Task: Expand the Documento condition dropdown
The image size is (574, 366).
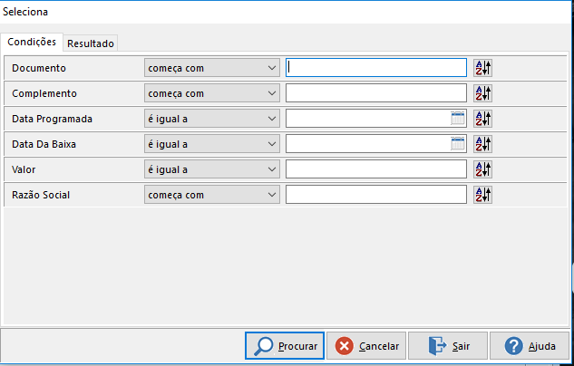Action: 212,68
